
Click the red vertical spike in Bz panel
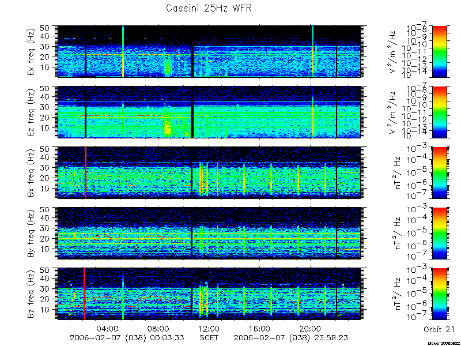point(84,294)
